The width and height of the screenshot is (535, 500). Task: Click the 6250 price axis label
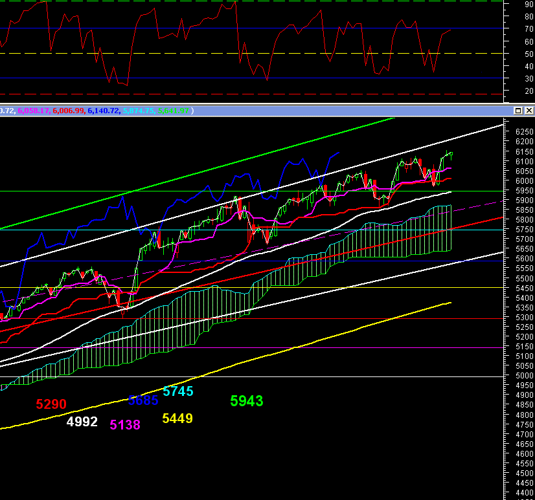pos(525,132)
